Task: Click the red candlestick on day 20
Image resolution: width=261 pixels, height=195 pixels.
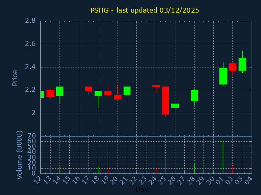Action: point(117,97)
